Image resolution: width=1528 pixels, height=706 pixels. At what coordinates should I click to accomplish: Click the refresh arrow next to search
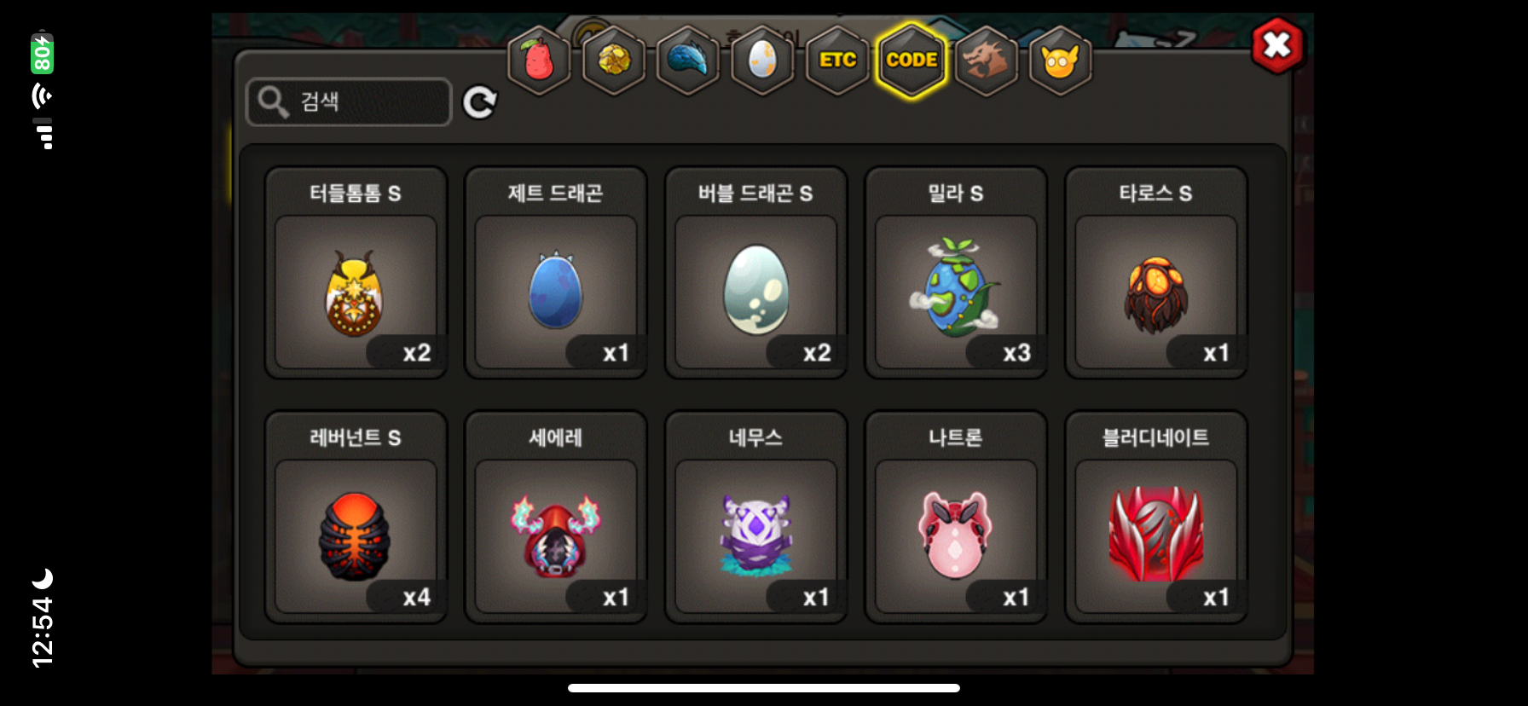click(479, 102)
